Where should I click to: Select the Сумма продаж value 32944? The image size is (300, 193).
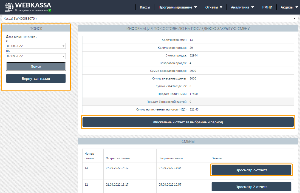coord(194,55)
